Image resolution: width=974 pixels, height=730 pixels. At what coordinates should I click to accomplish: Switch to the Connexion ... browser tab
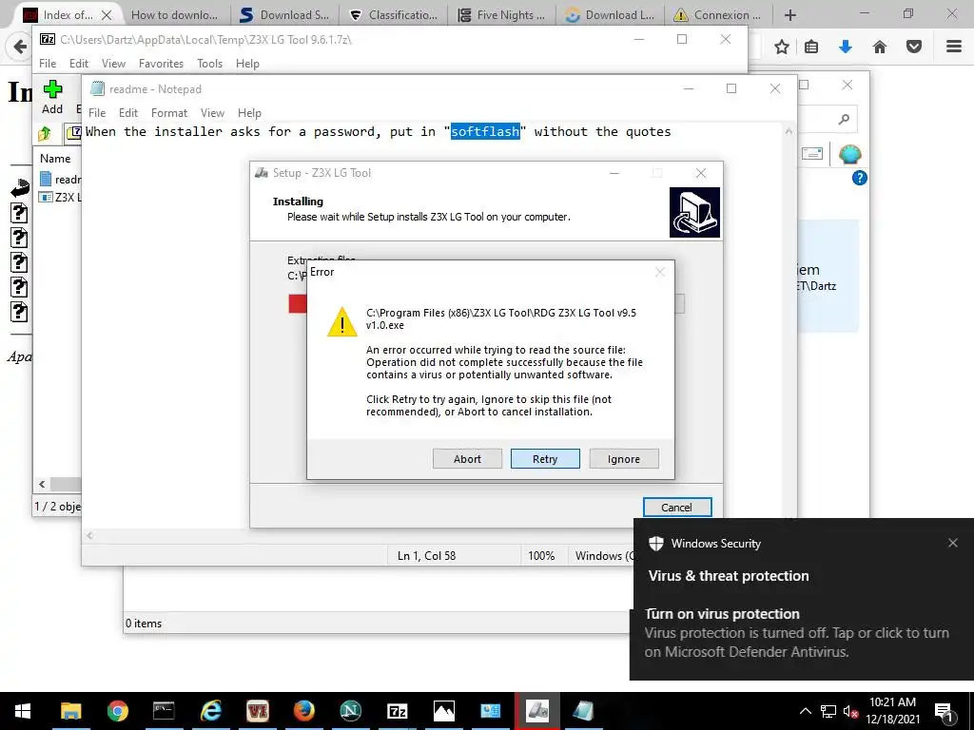click(718, 15)
